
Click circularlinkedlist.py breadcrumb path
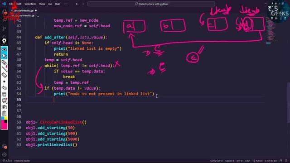click(x=25, y=16)
